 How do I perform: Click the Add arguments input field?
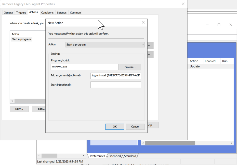[115, 75]
